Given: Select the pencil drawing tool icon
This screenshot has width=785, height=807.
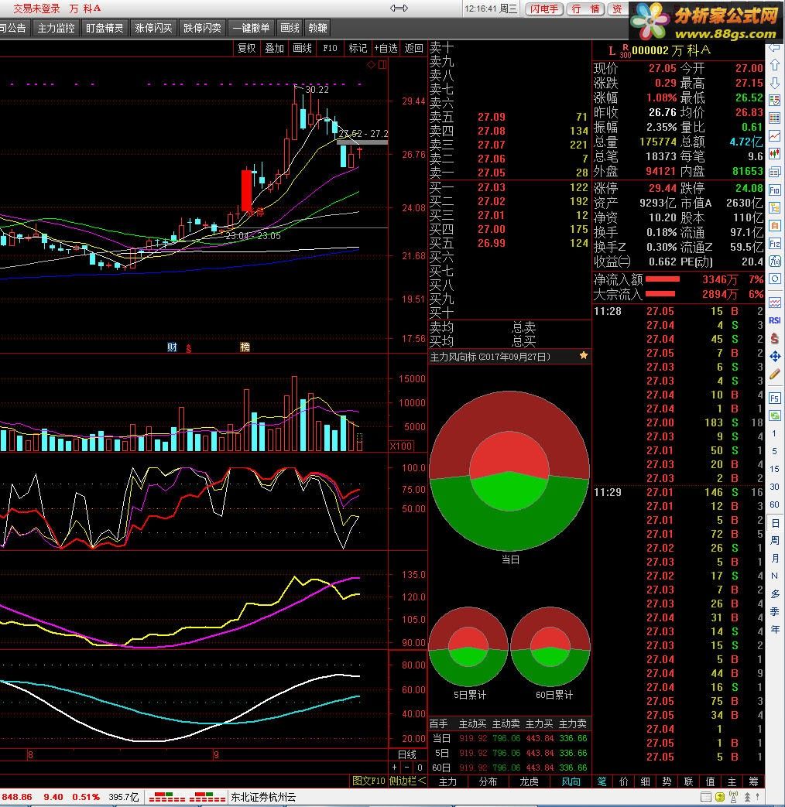Looking at the screenshot, I should (775, 374).
